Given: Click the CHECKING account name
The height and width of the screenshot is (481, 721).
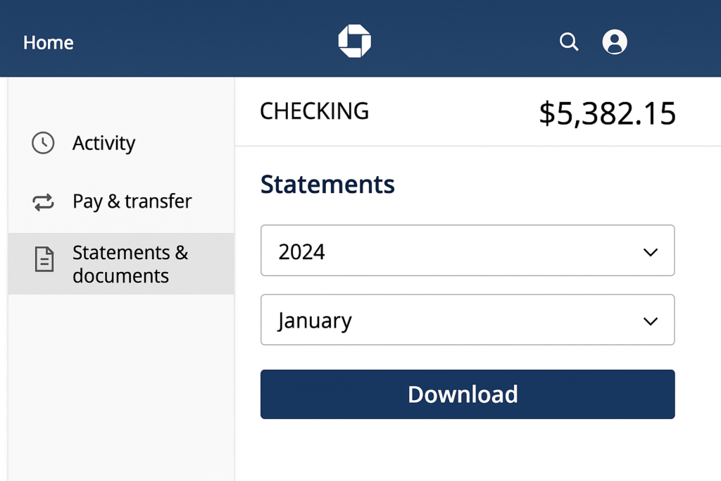Looking at the screenshot, I should (x=314, y=111).
